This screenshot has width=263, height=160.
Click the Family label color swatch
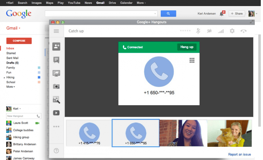[39, 68]
